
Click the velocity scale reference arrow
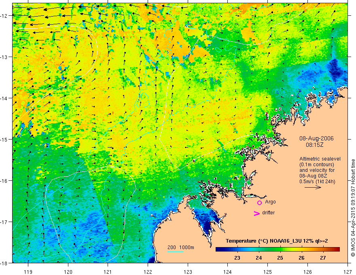[x=313, y=187]
